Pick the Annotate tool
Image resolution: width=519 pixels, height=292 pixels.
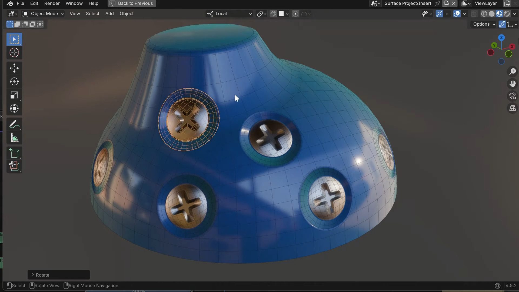(x=14, y=124)
